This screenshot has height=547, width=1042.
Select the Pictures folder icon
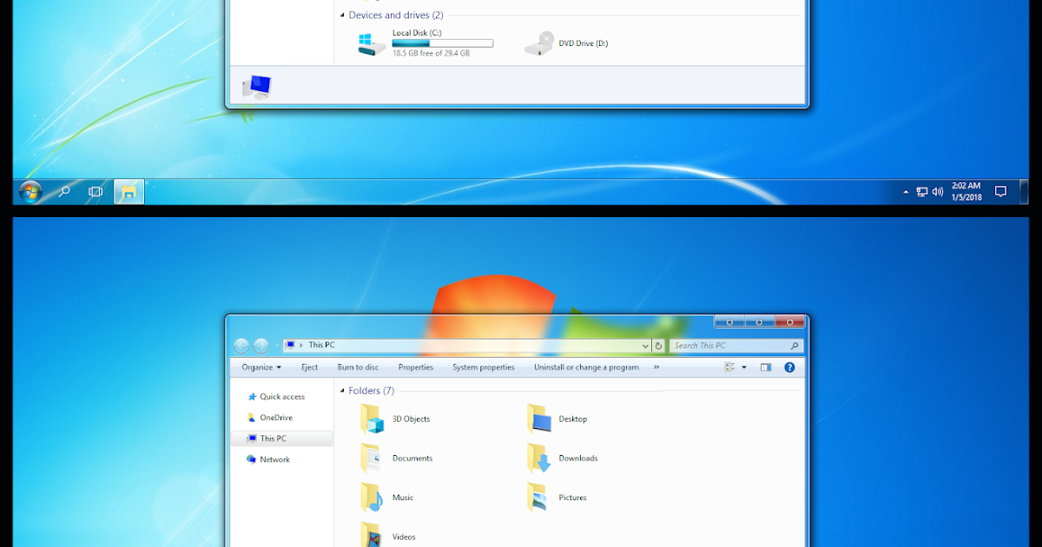click(538, 498)
